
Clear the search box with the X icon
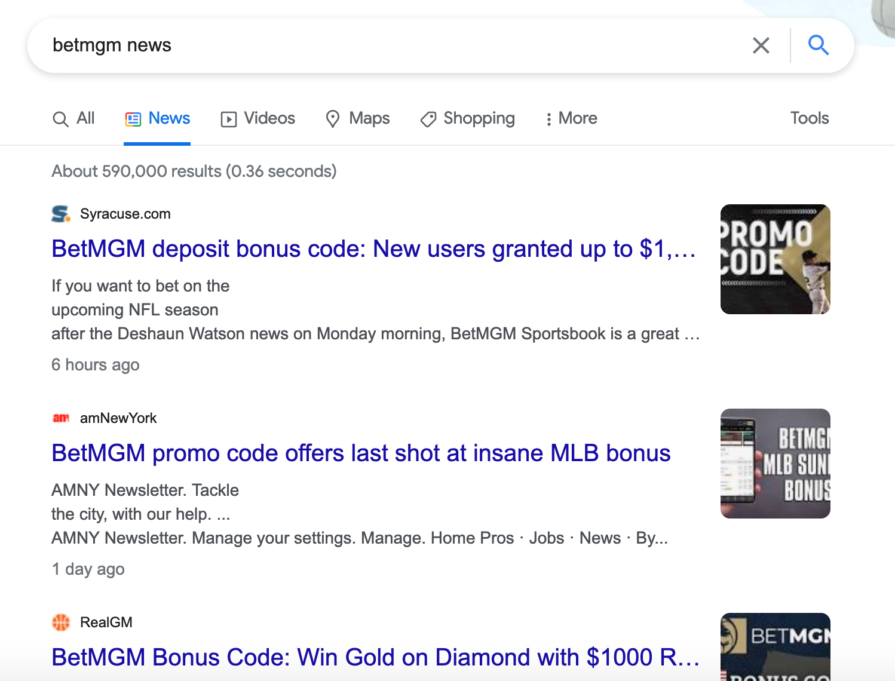click(761, 45)
